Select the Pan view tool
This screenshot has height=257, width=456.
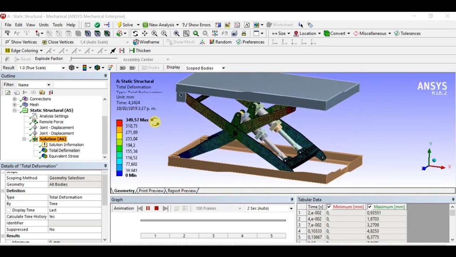point(145,33)
